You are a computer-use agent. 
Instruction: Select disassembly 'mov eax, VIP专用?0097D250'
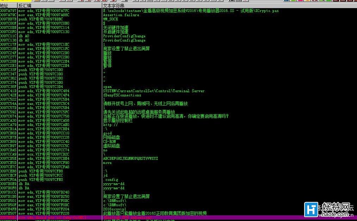(x=44, y=196)
